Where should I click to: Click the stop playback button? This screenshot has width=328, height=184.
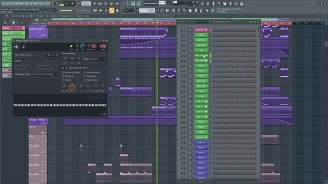tap(73, 4)
